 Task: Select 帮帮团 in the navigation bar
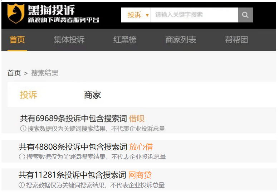coord(236,40)
